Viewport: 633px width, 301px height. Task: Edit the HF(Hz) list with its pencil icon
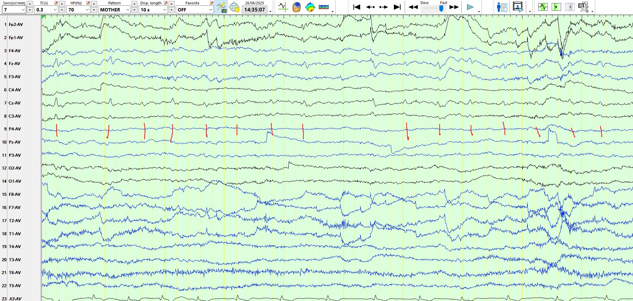(x=88, y=3)
